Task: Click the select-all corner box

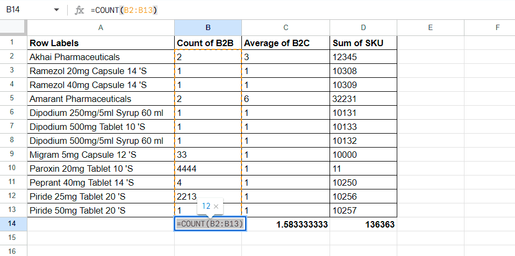Action: 13,28
